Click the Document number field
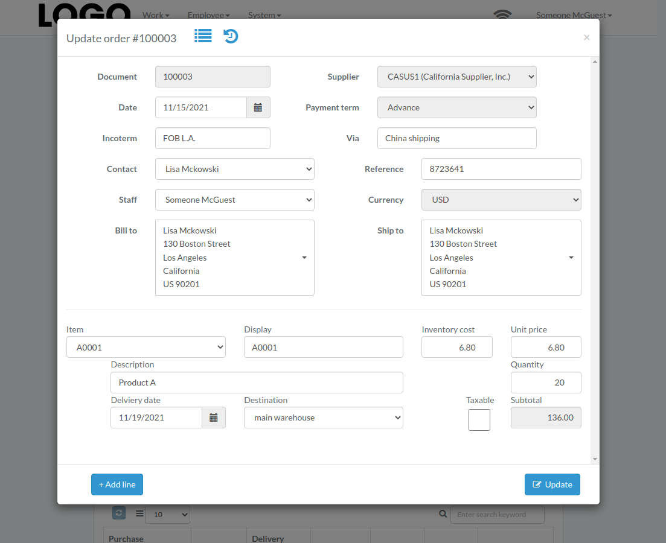 coord(213,77)
